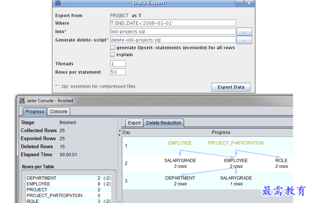Switch to the Progress tab
Screen dimensions: 309x203
click(35, 111)
